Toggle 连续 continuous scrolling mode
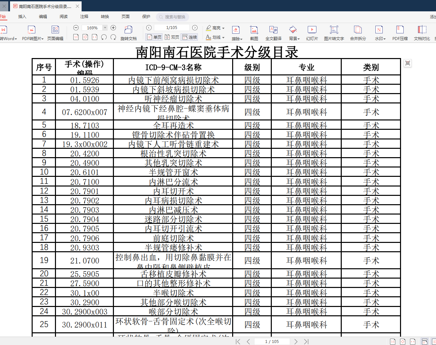The height and width of the screenshot is (345, 436). coord(190,37)
